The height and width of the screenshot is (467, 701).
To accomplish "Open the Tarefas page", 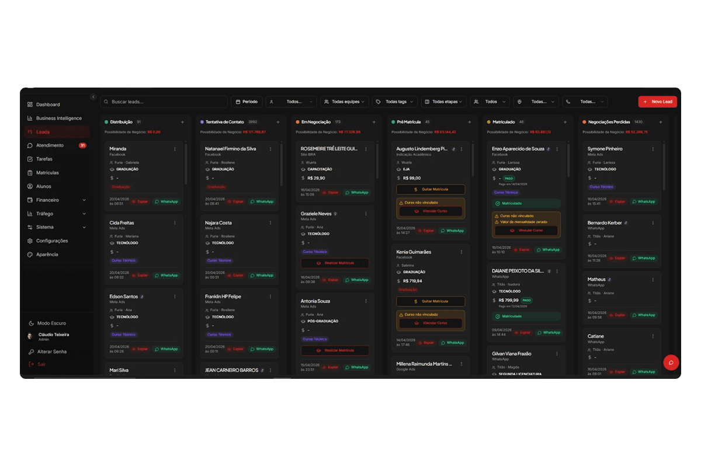I will [x=57, y=159].
